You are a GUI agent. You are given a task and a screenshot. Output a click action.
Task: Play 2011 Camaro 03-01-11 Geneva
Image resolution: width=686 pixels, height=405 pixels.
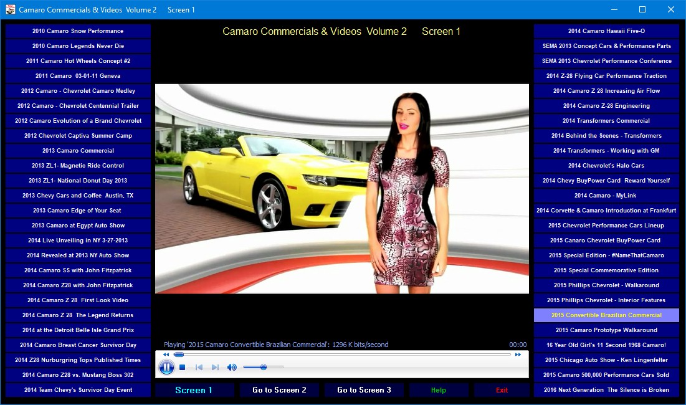coord(78,75)
